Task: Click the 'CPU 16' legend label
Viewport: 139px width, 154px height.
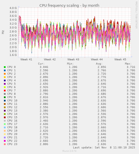Action: click(12, 121)
